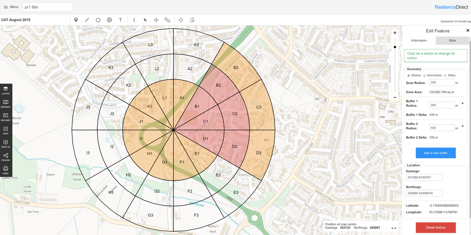Screen dimensions: 471x235
Task: Close the Edit Feature panel
Action: (x=467, y=31)
